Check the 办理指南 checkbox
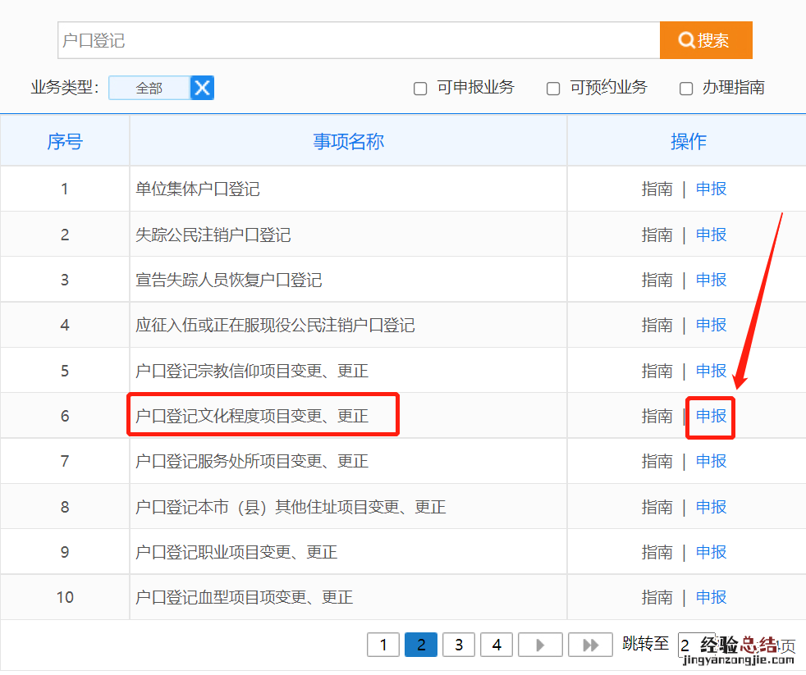Screen dimensions: 806x675 click(686, 89)
